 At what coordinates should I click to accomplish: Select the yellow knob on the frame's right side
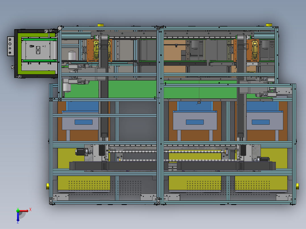click(x=297, y=186)
